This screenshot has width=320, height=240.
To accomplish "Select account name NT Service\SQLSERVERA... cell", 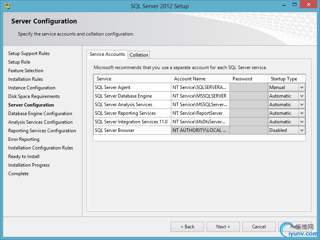I will pos(200,87).
